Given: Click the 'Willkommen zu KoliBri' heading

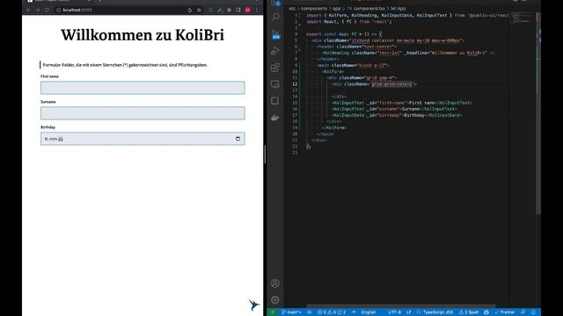Looking at the screenshot, I should [143, 35].
